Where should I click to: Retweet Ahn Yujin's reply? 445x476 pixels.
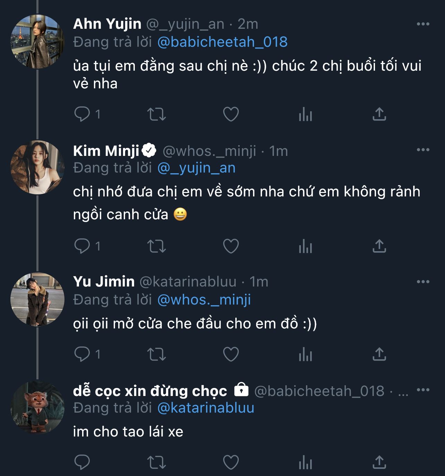(157, 114)
